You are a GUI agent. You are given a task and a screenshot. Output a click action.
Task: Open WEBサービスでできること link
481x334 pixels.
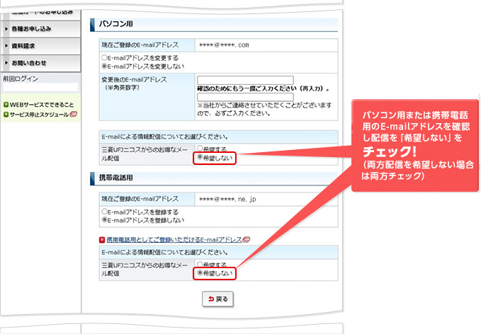(42, 105)
